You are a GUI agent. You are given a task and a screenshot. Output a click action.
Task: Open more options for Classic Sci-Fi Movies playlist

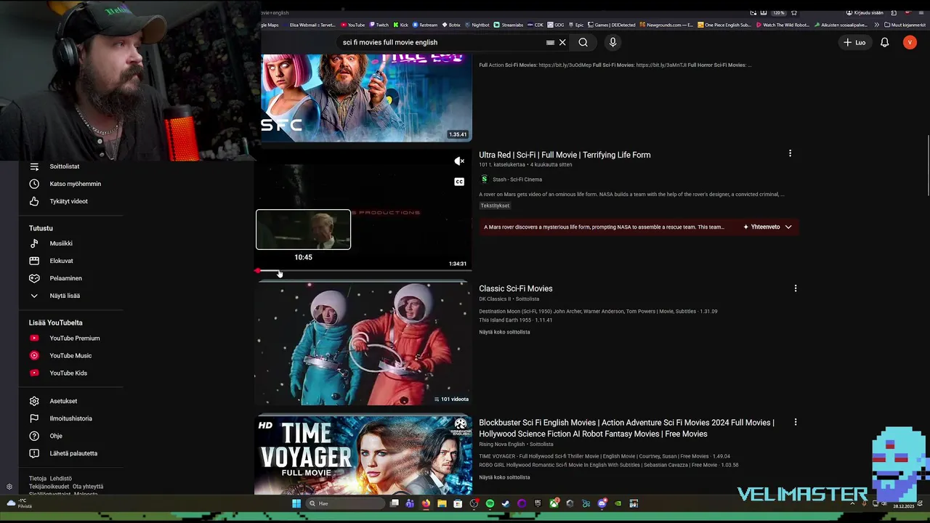796,288
